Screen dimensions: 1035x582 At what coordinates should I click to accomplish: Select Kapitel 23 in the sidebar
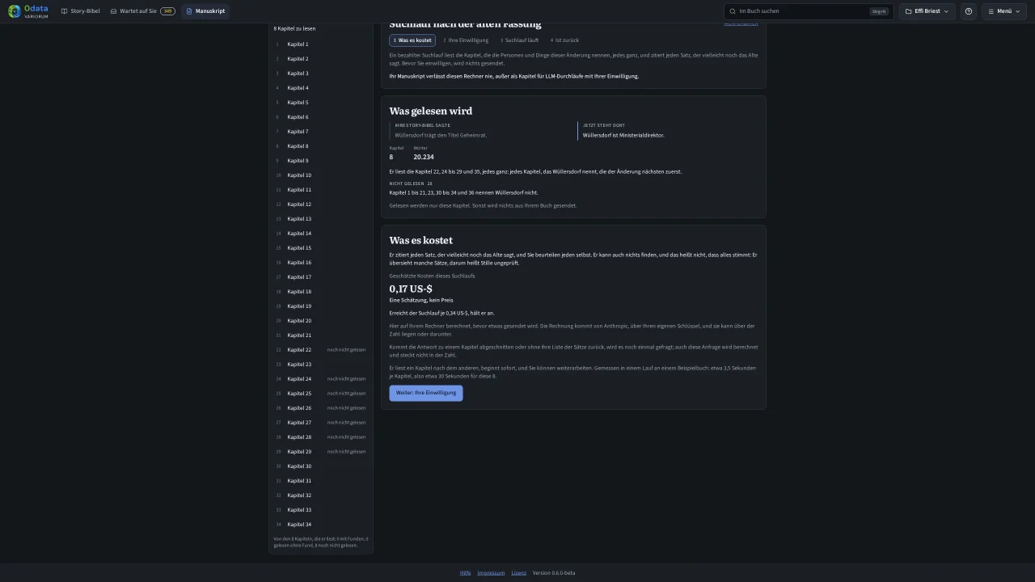point(321,365)
